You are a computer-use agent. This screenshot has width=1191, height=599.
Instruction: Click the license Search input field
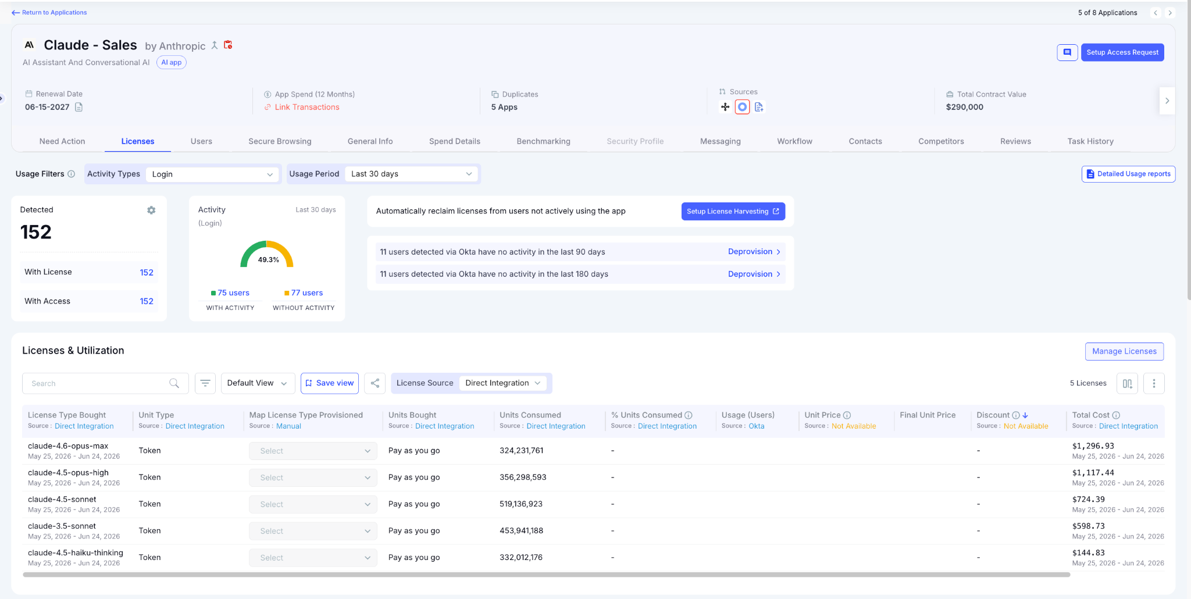[105, 383]
